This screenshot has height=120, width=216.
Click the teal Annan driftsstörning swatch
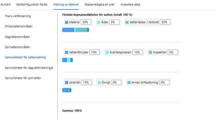click(129, 82)
